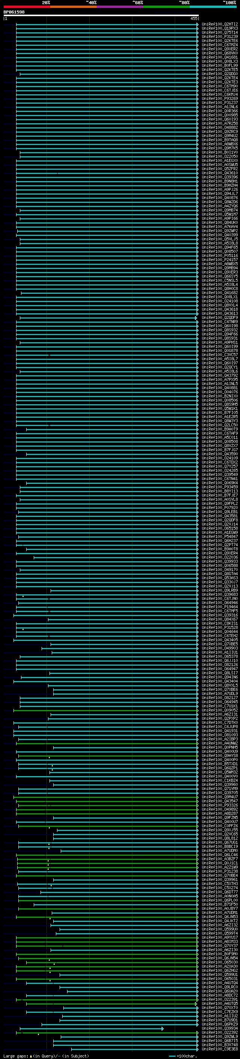
Task: Select the query label BP061598
Action: [14, 12]
